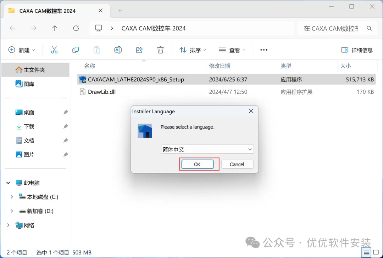This screenshot has width=383, height=258.
Task: Unpin 桌面 using its pin icon
Action: [x=66, y=112]
